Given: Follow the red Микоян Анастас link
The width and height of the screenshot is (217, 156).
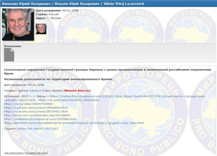Looking at the screenshot, I should 77,91.
